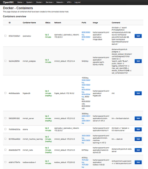148x169 pixels.
Task: Click Log out in the navbar
Action: pos(77,2)
